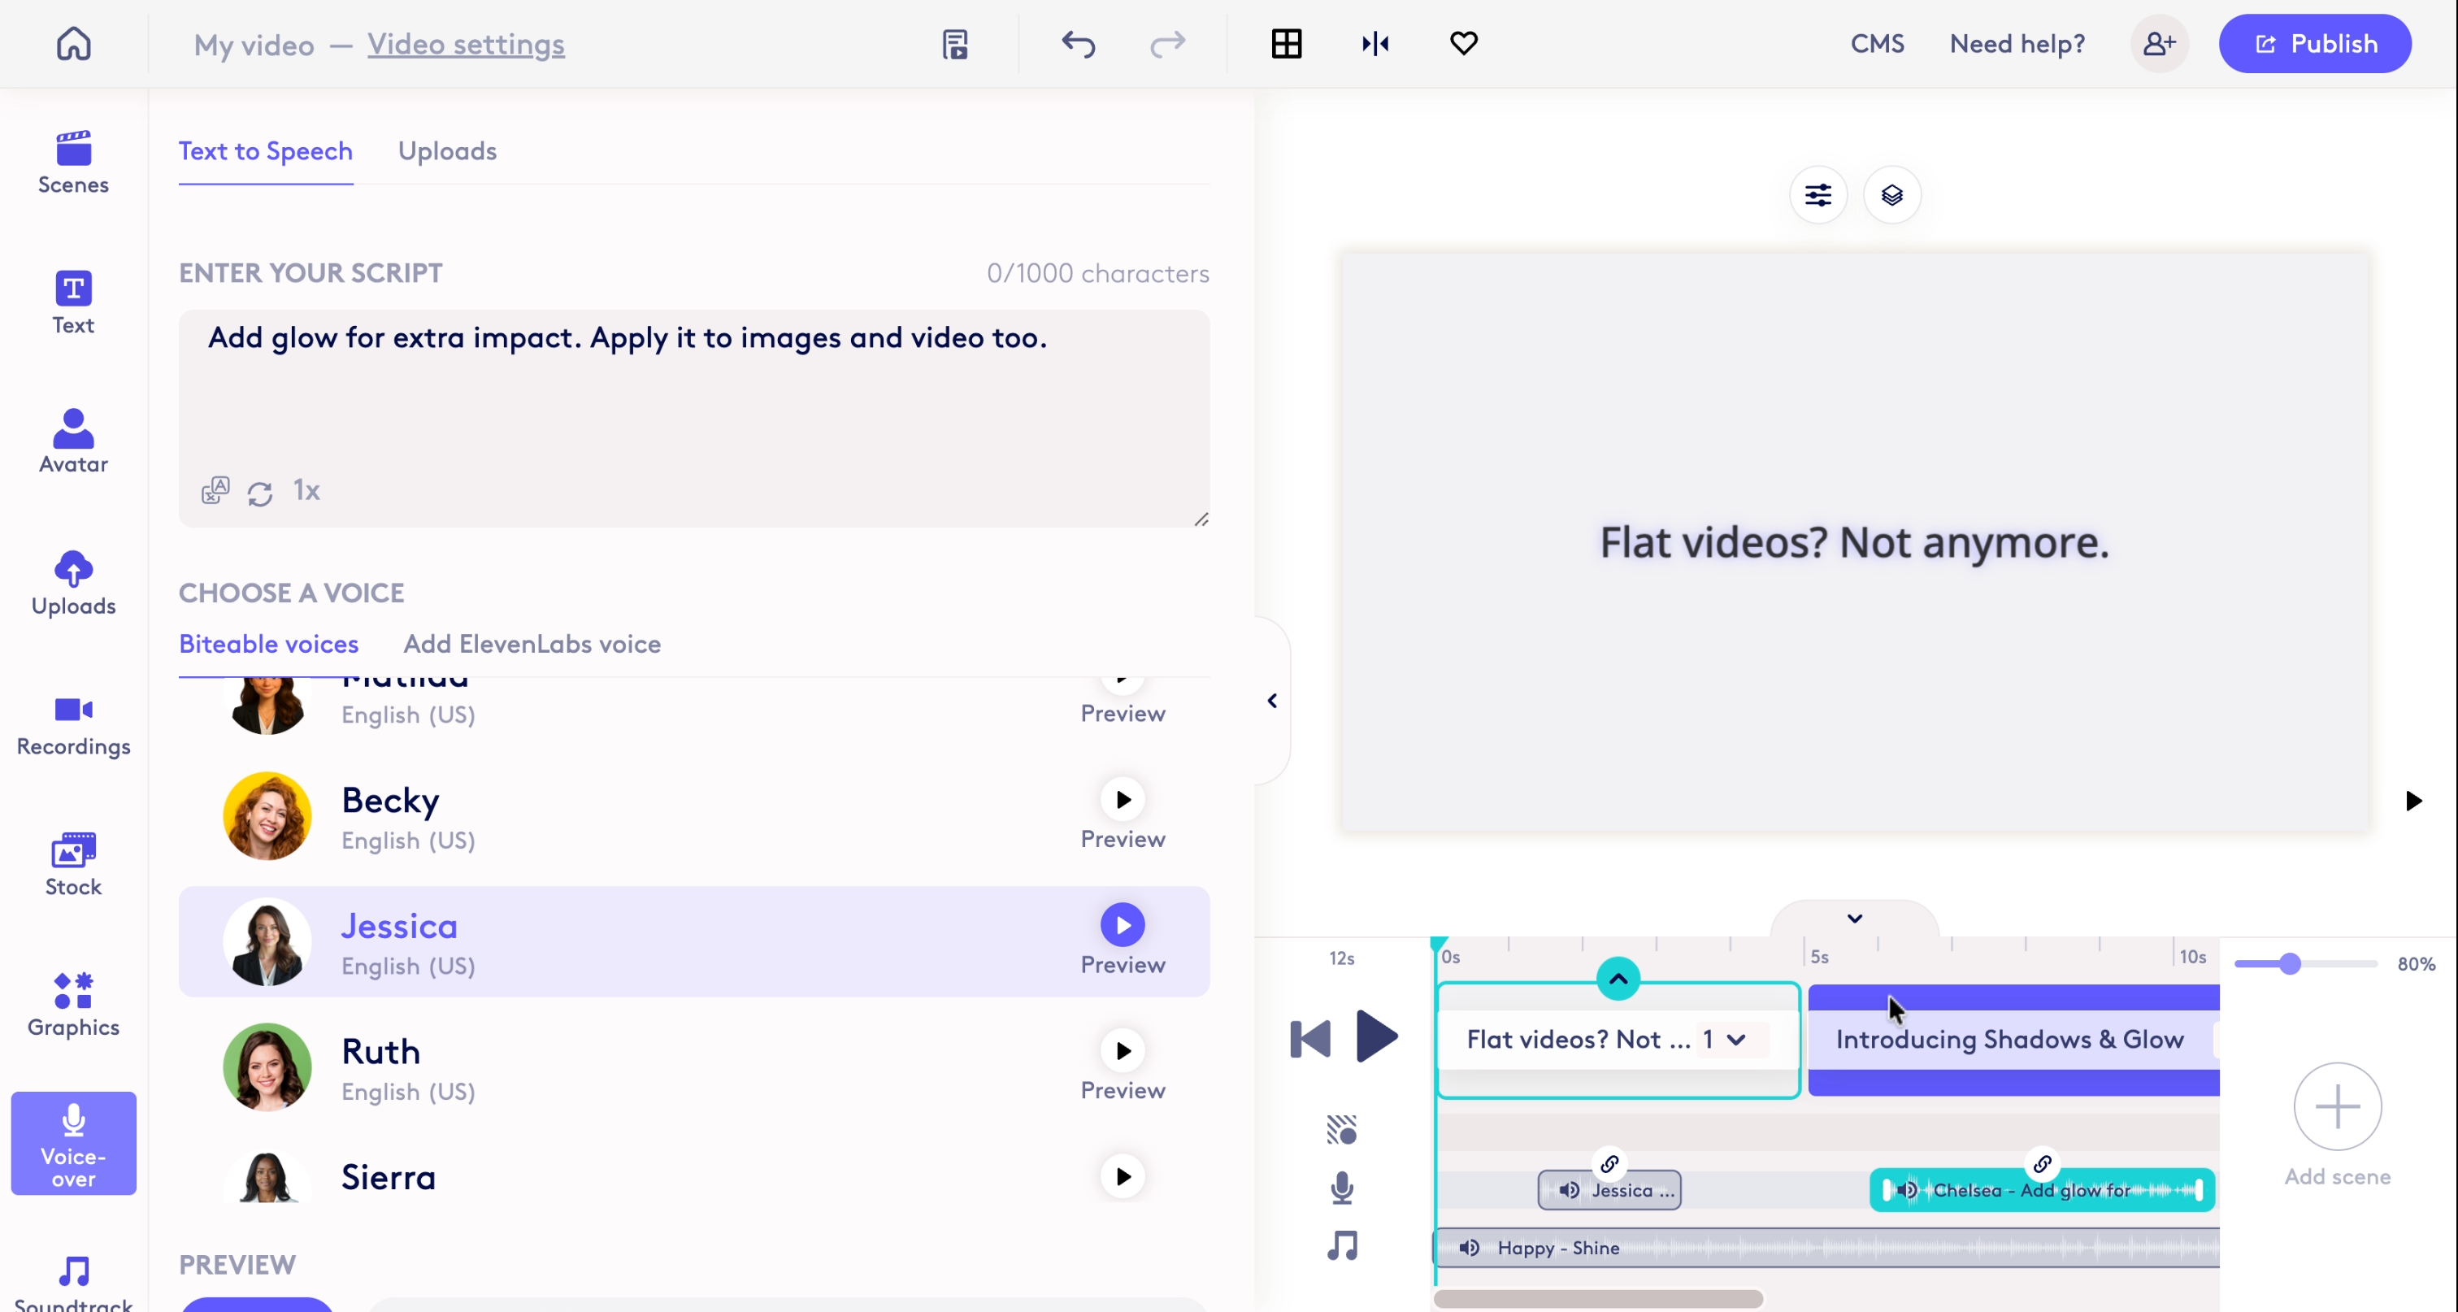This screenshot has width=2458, height=1312.
Task: Preview Becky's voice
Action: point(1123,800)
